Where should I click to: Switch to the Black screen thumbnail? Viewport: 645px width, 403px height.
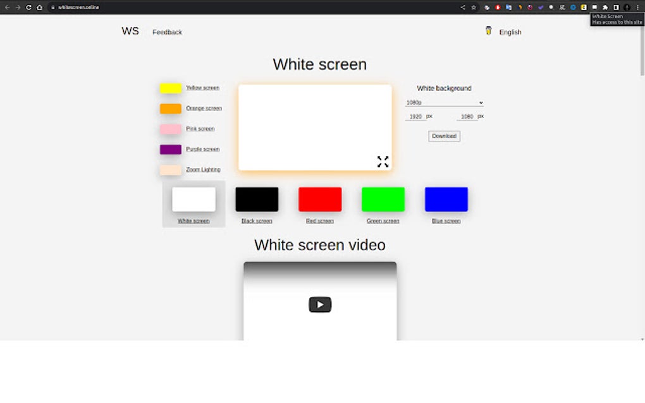point(256,198)
